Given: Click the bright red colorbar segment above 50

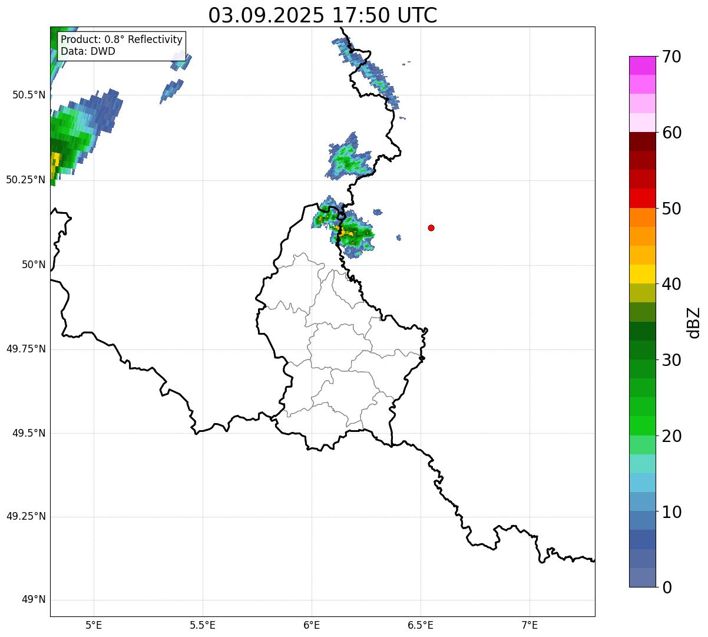Looking at the screenshot, I should tap(642, 198).
